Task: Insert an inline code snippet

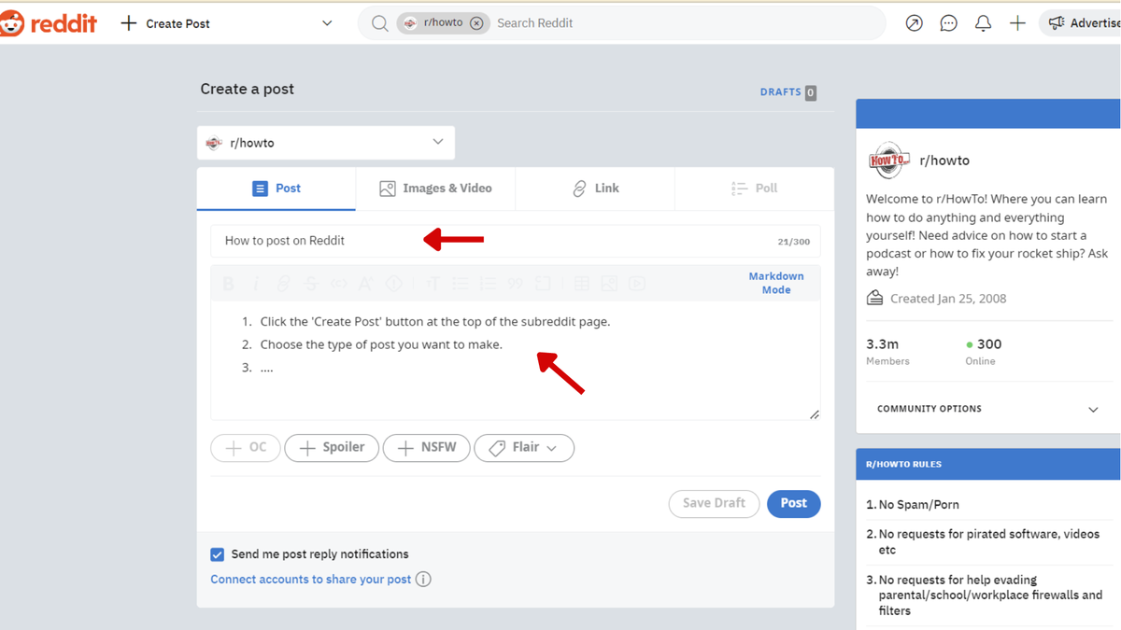Action: tap(339, 283)
